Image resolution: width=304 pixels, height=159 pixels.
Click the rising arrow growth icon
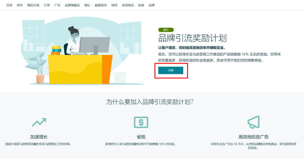pyautogui.click(x=39, y=122)
